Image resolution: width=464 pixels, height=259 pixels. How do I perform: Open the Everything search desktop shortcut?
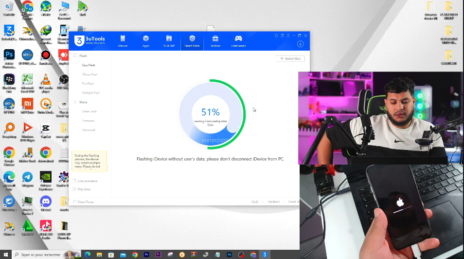click(x=9, y=130)
